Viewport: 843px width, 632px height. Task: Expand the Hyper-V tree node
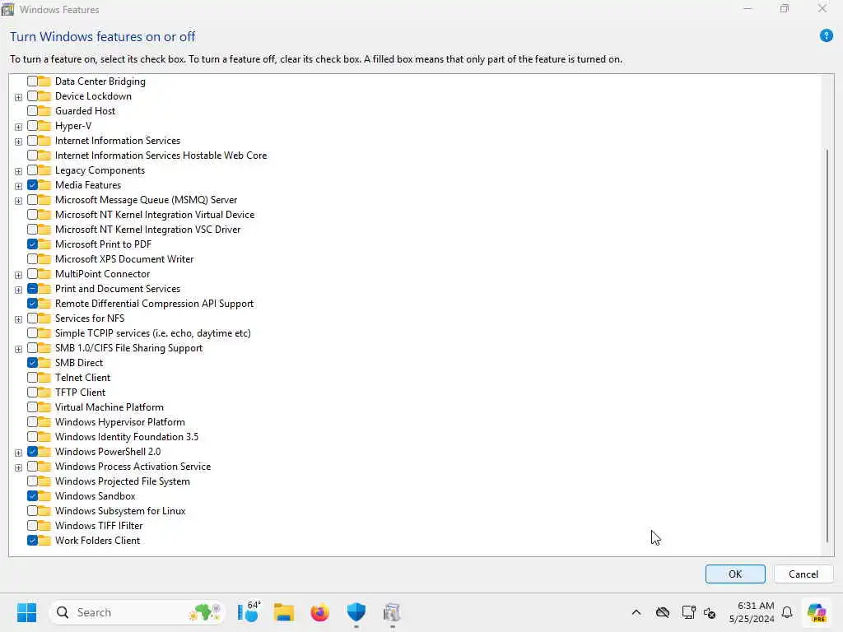18,127
